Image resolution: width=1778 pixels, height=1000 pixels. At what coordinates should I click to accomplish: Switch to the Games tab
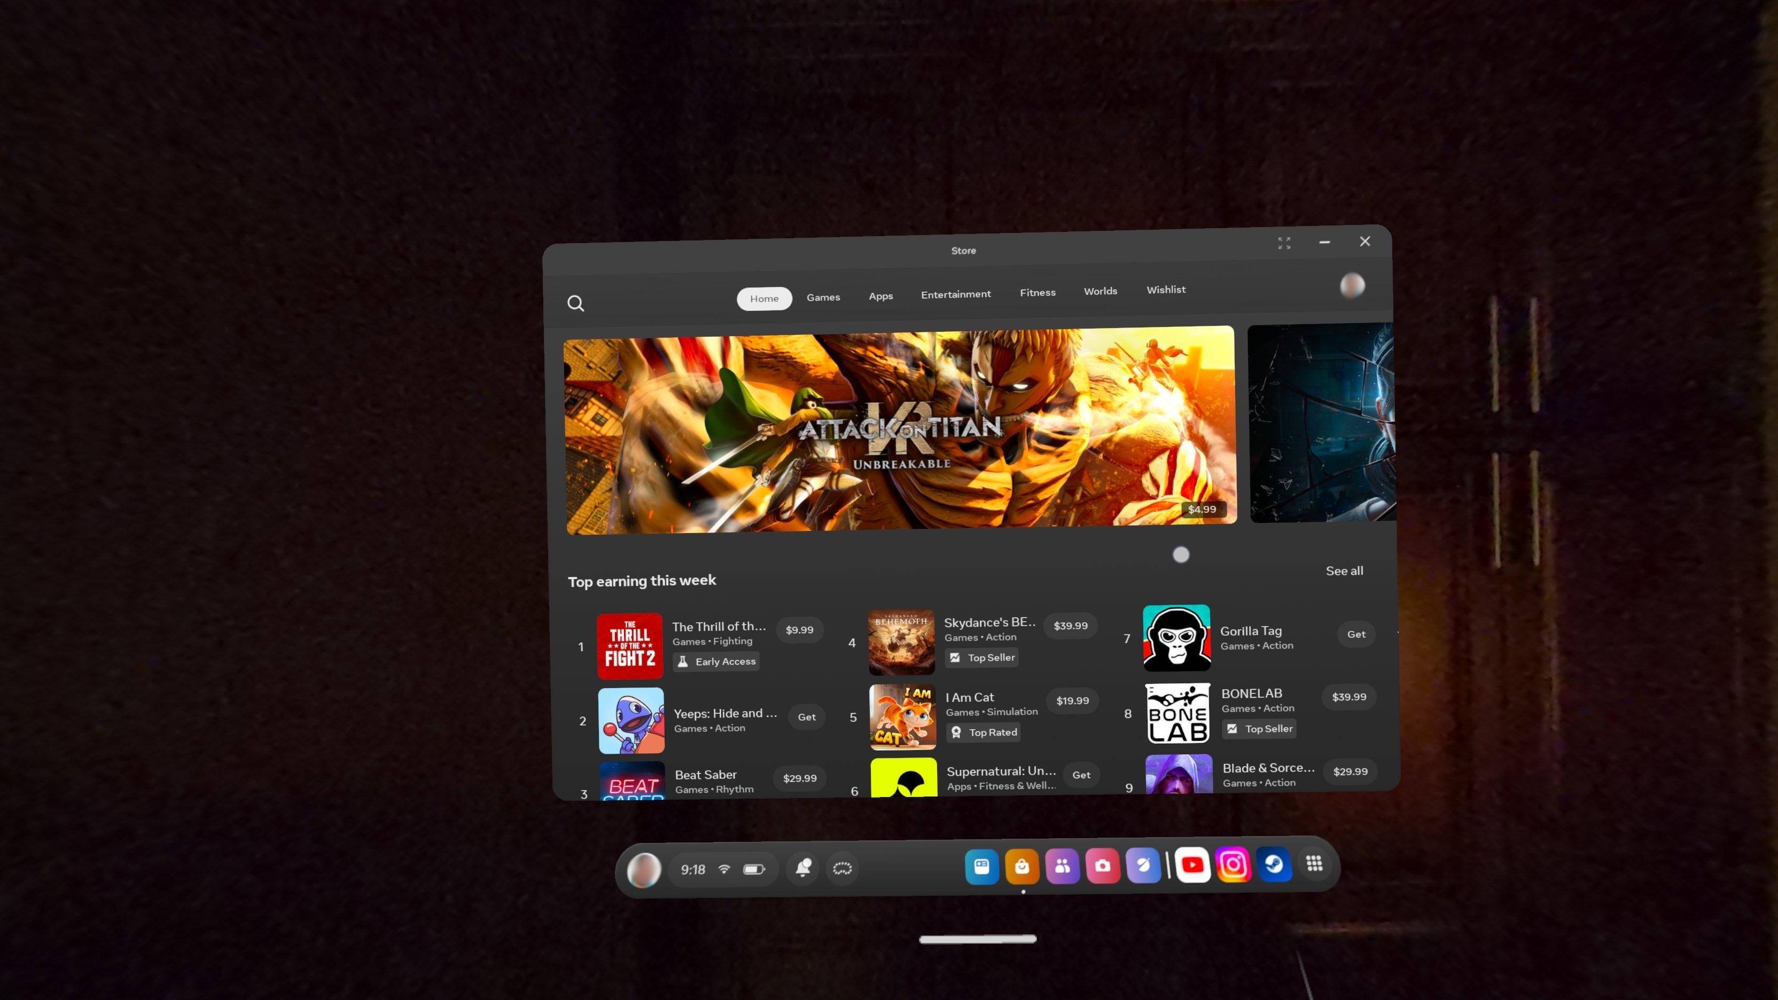[x=823, y=298]
